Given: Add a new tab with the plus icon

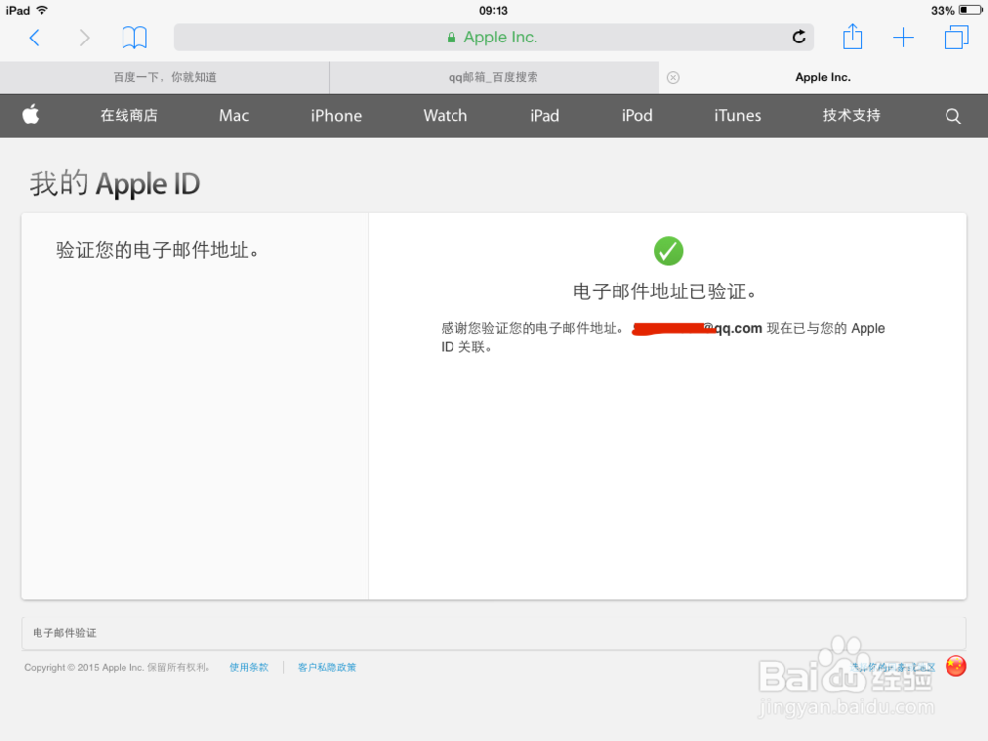Looking at the screenshot, I should (x=903, y=38).
